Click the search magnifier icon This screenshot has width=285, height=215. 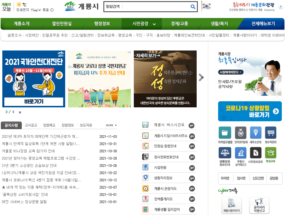[x=193, y=7]
